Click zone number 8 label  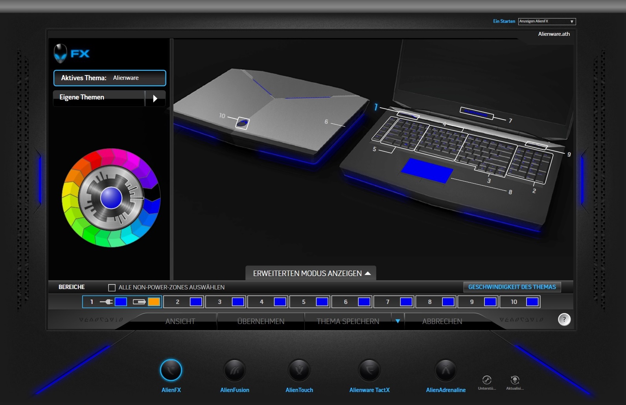coord(430,302)
